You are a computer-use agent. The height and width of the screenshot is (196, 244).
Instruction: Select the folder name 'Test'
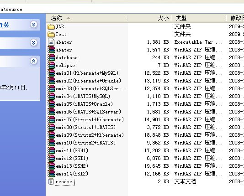pos(61,35)
